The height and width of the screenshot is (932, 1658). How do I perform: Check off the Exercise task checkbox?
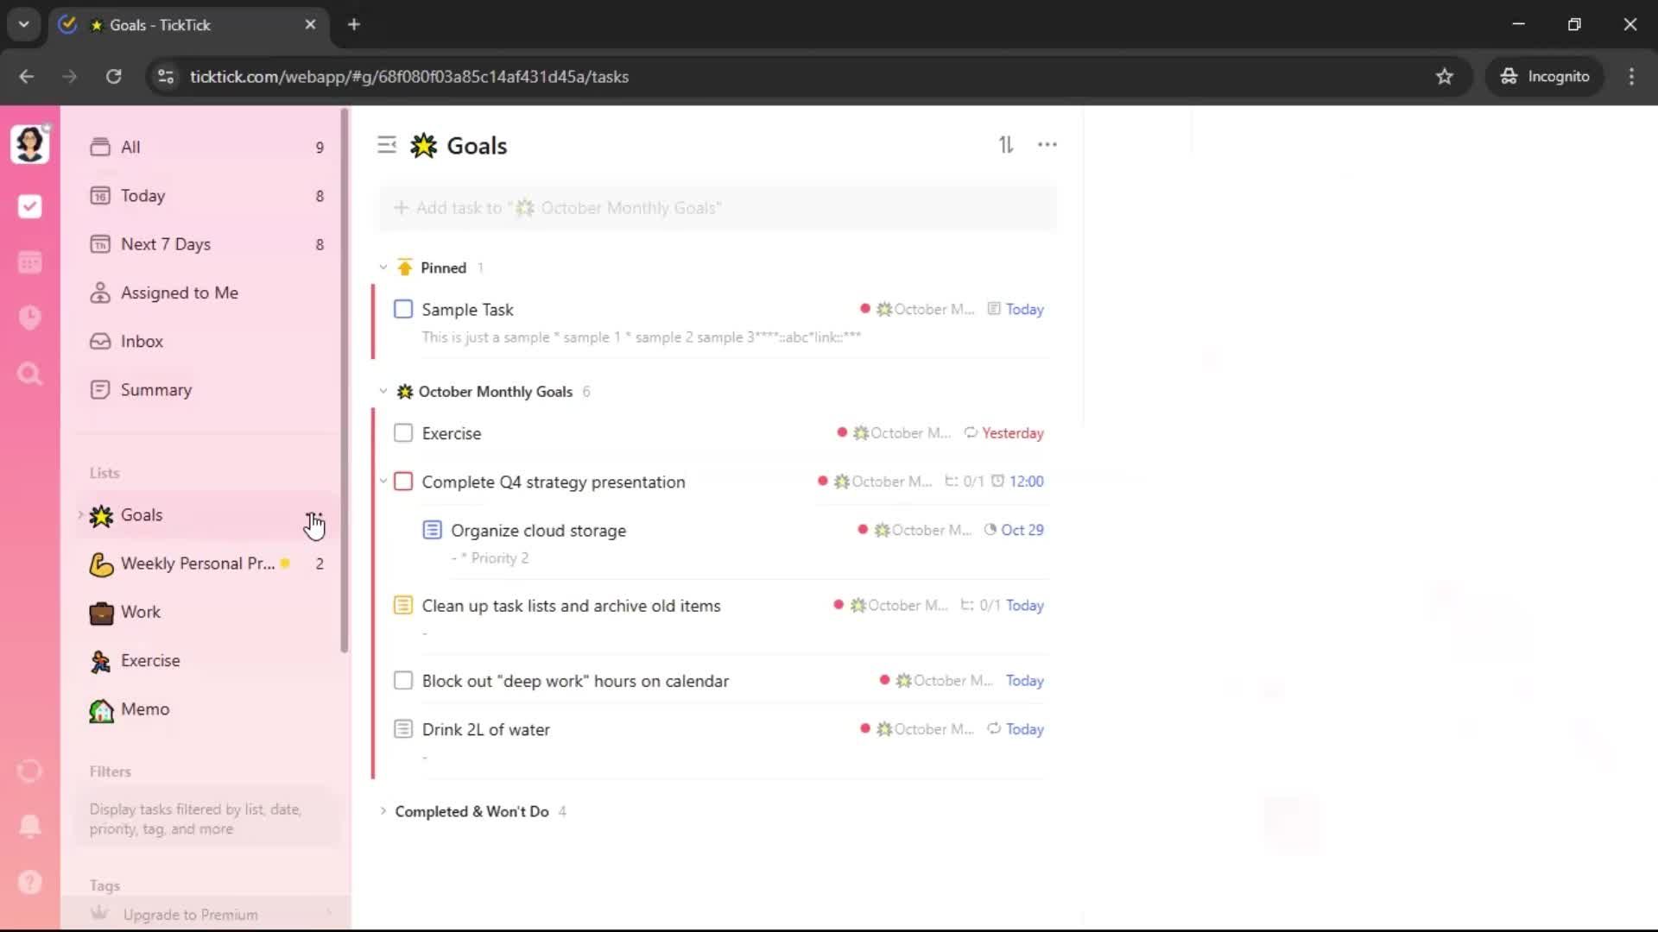point(403,433)
